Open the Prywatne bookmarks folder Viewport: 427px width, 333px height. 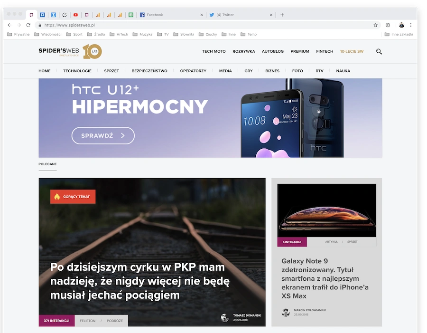pyautogui.click(x=18, y=34)
